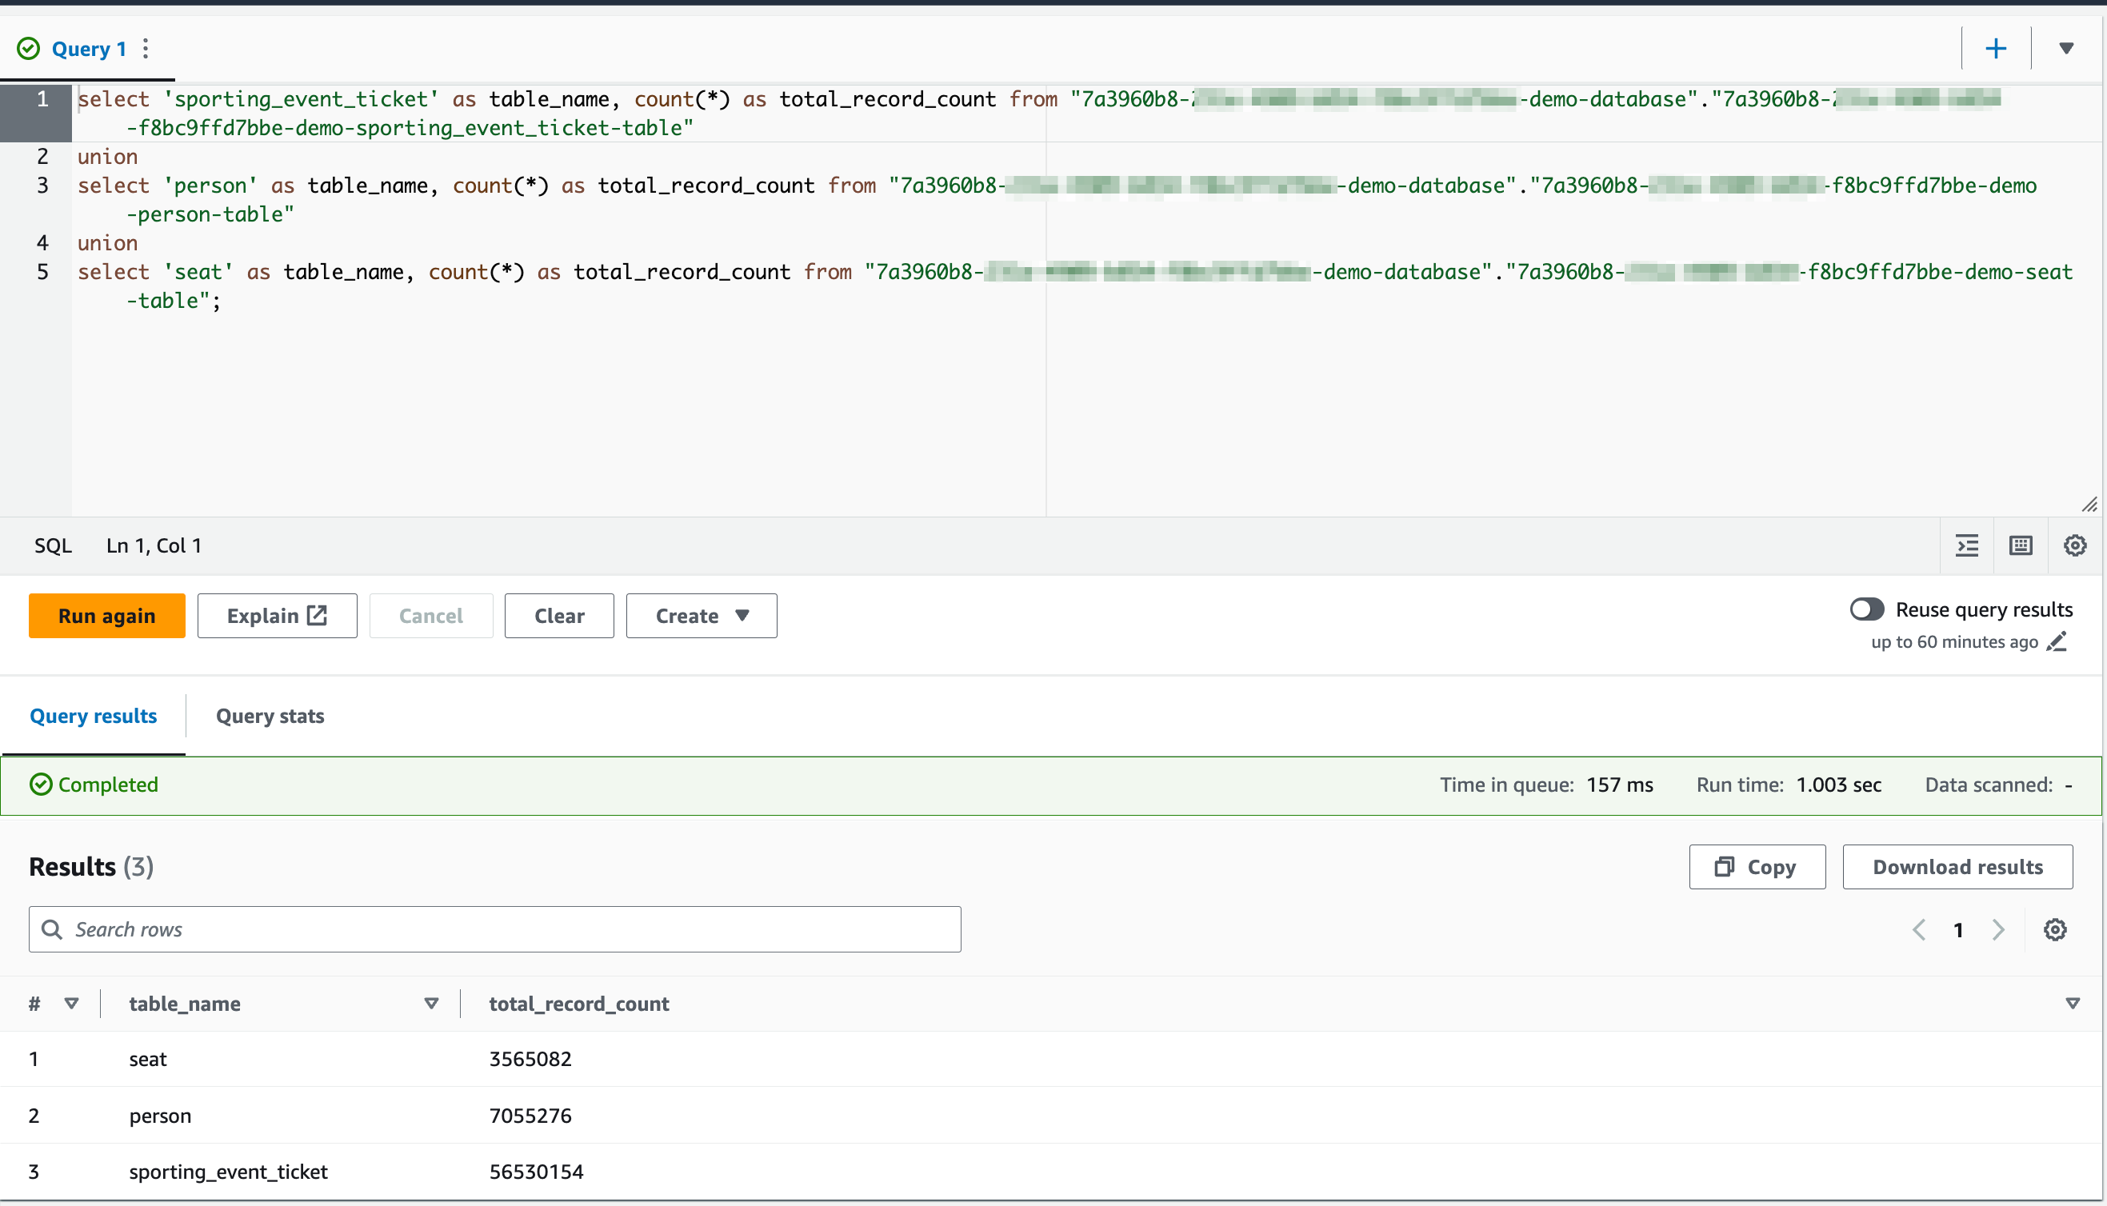Select the Query results tab
This screenshot has height=1206, width=2107.
(93, 716)
